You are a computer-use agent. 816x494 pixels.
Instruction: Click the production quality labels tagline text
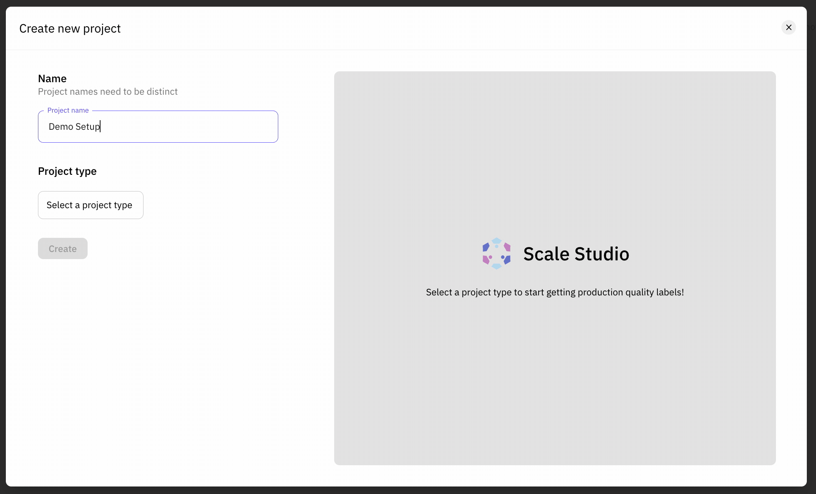(555, 292)
